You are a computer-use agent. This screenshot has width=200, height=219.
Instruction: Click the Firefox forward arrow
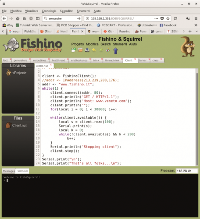click(11, 18)
